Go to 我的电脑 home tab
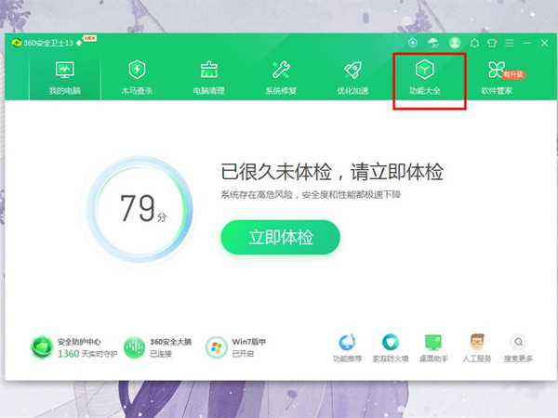Screen dimensions: 558x418 (65, 78)
